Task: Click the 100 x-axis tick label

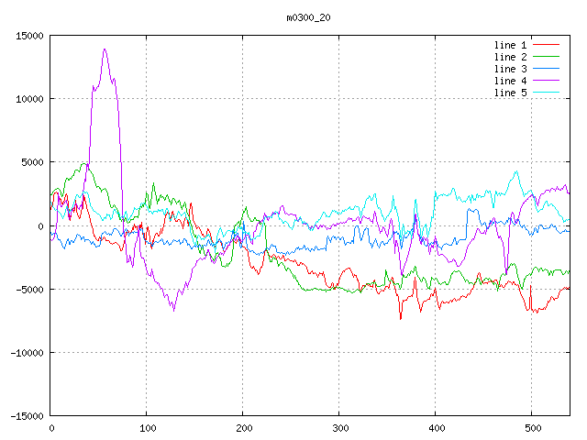Action: pos(147,428)
